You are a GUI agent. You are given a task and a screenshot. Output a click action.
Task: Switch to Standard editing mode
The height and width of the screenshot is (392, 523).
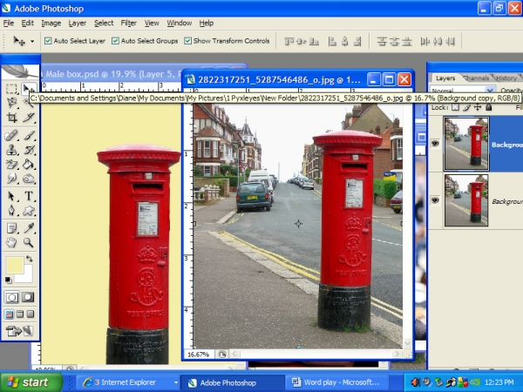pyautogui.click(x=12, y=297)
